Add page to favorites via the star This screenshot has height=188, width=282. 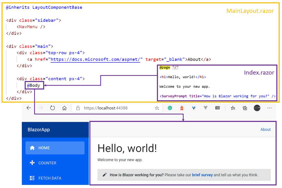[157, 108]
